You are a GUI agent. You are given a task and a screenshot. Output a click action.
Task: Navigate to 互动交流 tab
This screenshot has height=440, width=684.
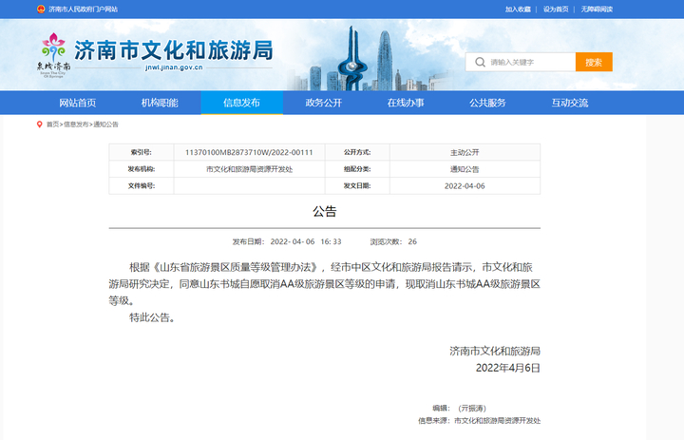[570, 103]
